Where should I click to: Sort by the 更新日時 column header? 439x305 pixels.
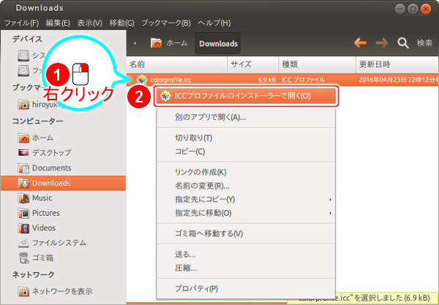(x=397, y=64)
